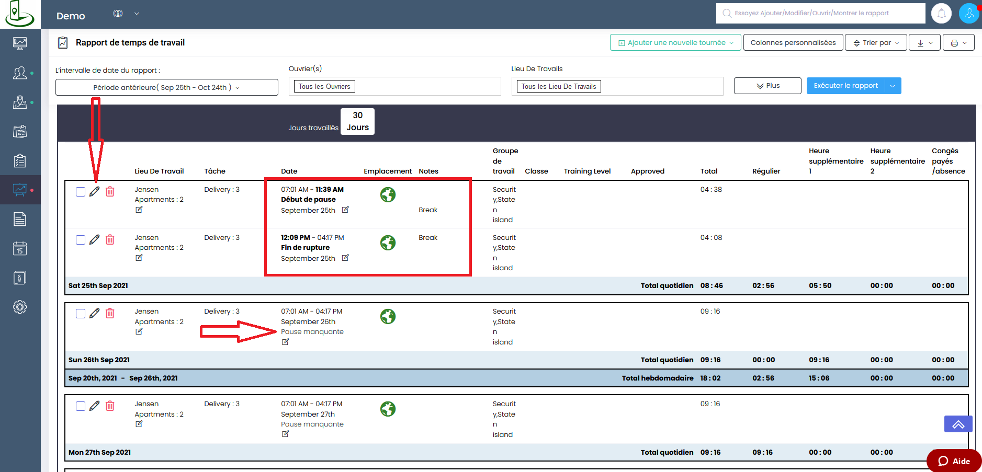Image resolution: width=982 pixels, height=472 pixels.
Task: Open the settings gear in sidebar
Action: point(20,307)
